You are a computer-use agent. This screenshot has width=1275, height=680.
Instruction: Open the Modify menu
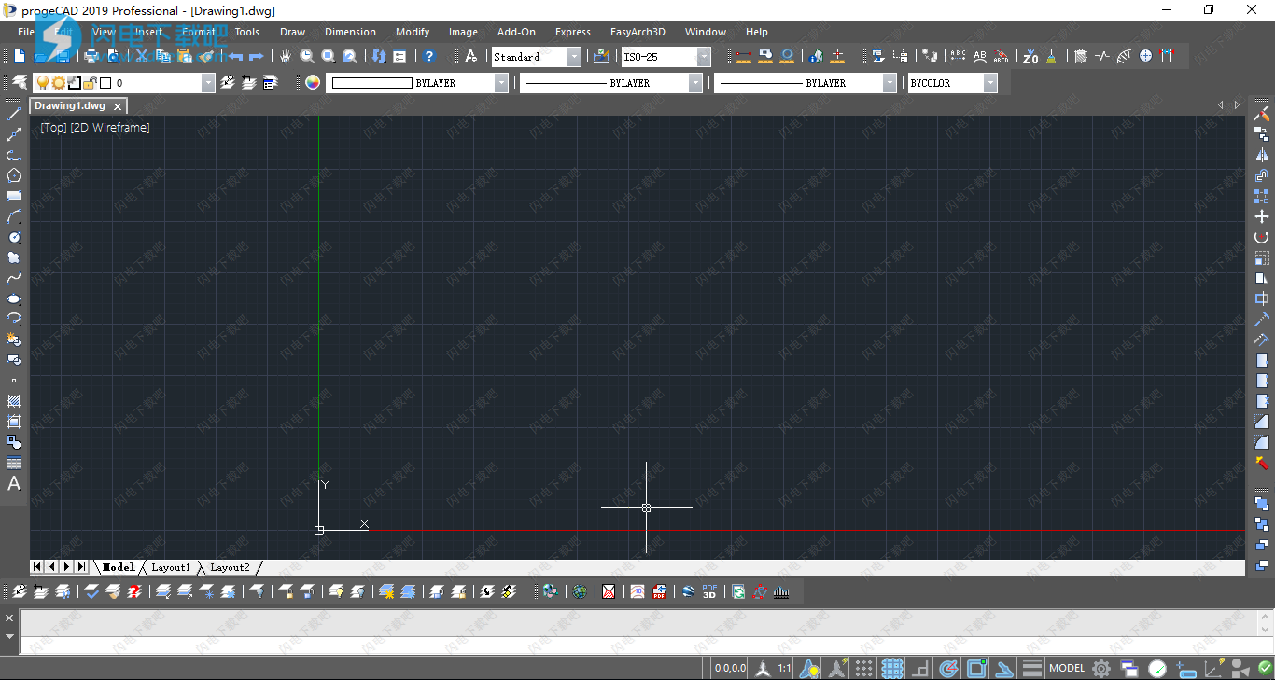coord(413,32)
